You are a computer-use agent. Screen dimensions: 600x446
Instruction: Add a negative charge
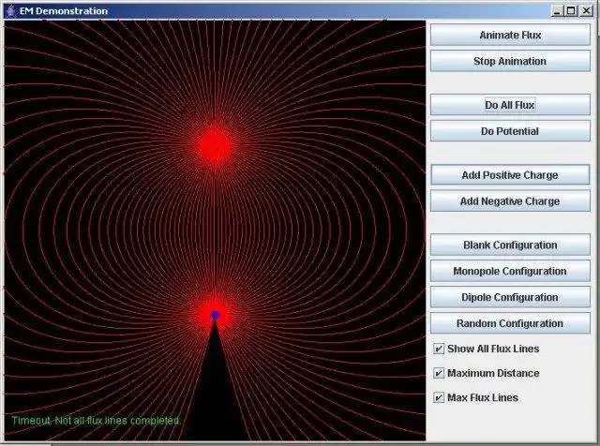click(510, 201)
